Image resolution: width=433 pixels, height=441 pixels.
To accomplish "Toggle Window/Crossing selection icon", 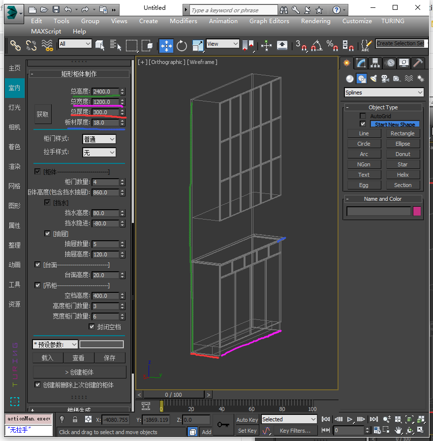I will click(x=147, y=46).
